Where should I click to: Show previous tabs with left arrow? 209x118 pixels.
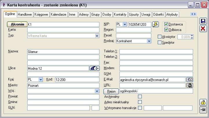click(x=192, y=14)
